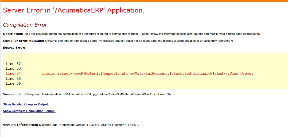The width and height of the screenshot is (288, 137).
Task: Open the Show Detailed Compiler Output link
Action: [x=26, y=105]
